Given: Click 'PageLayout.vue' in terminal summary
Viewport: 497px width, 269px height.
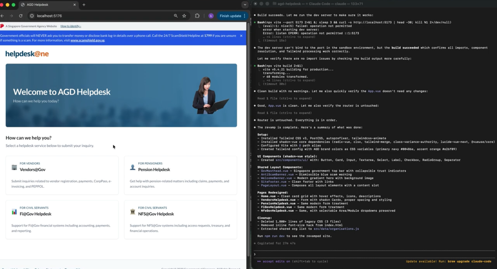Looking at the screenshot, I should (x=274, y=185).
